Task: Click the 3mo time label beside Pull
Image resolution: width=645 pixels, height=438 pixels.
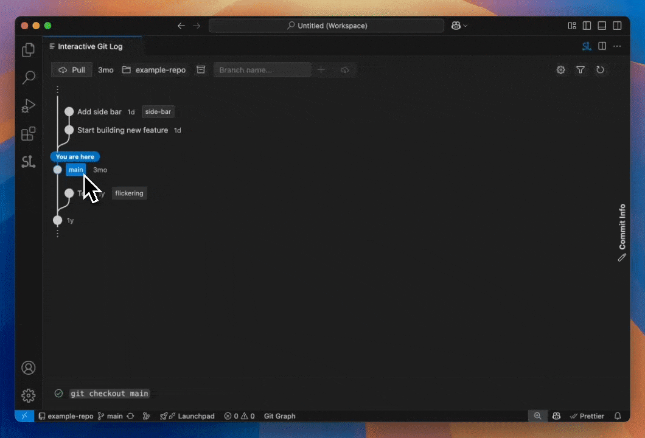Action: tap(106, 70)
